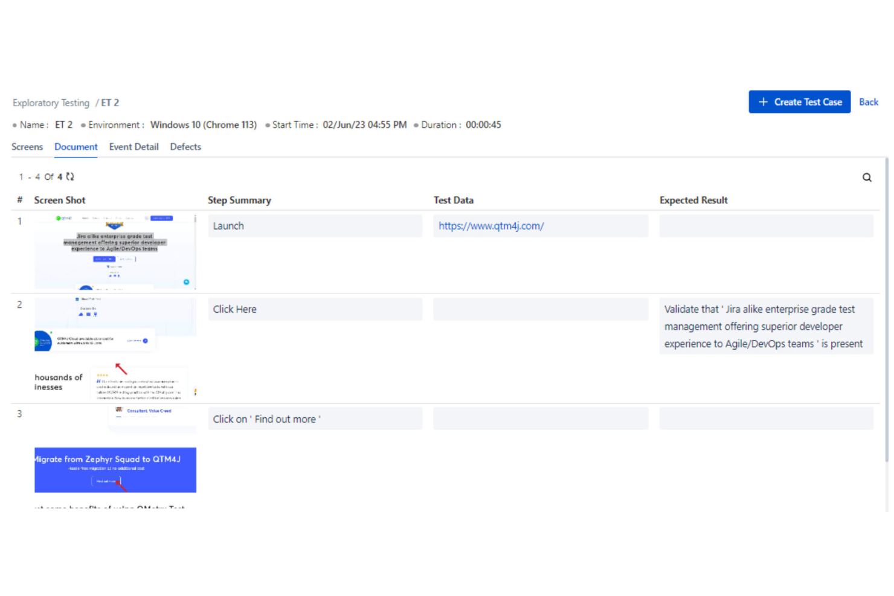
Task: Click the Test Data column header
Action: click(454, 200)
